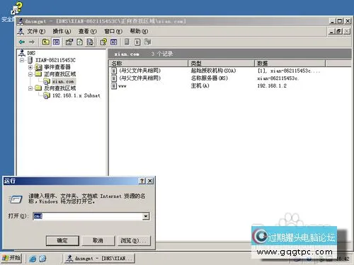354x265 pixels.
Task: Click the desktop shortcut icon at top-left
Action: pos(17,8)
